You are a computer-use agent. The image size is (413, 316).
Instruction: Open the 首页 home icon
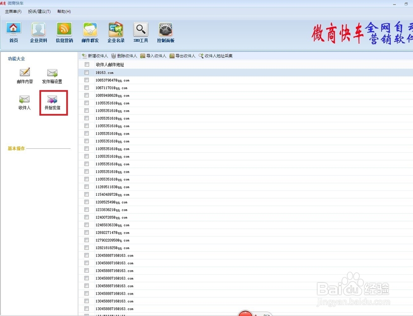pos(14,33)
